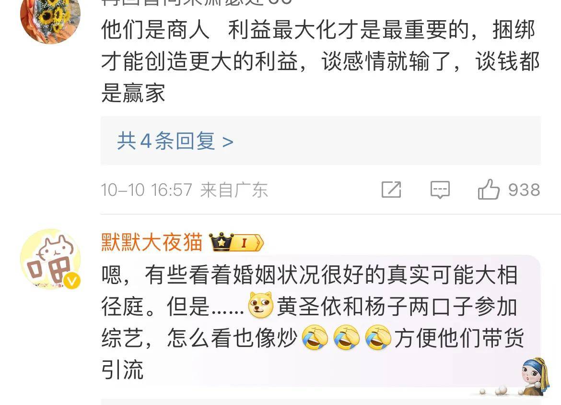View the cat avatar of 默默大夜猫

pyautogui.click(x=50, y=259)
